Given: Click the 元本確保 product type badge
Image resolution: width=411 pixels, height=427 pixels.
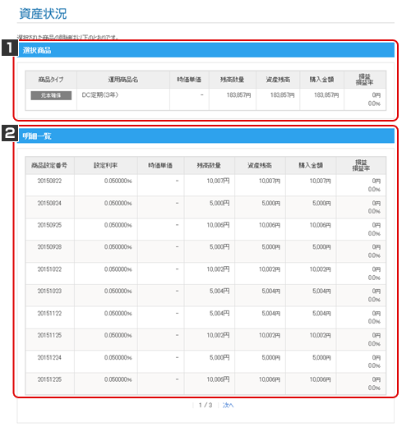Looking at the screenshot, I should click(x=51, y=95).
